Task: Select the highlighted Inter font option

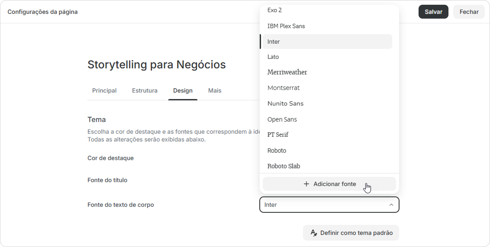Action: point(327,42)
